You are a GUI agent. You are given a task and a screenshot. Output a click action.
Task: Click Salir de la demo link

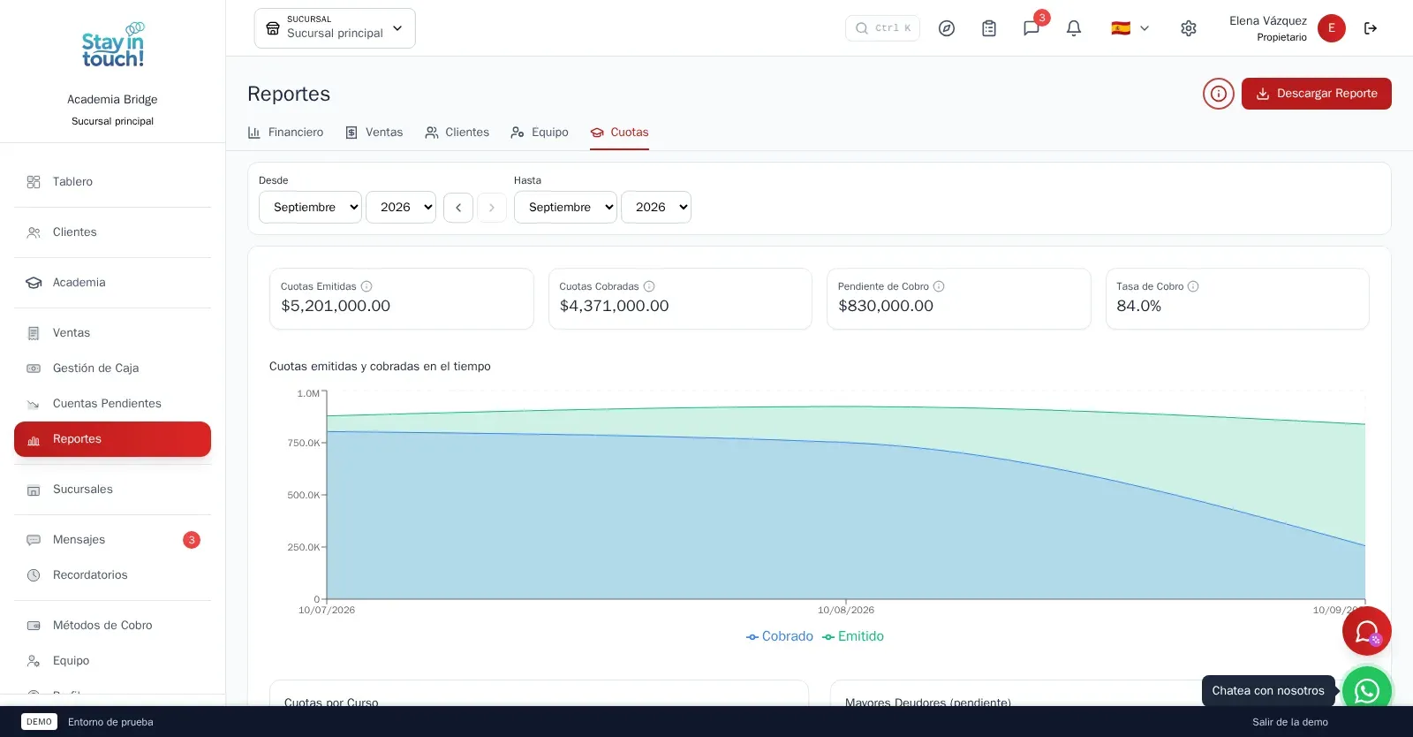[1290, 722]
